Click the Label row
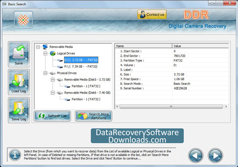238x167 pixels. pos(172,70)
